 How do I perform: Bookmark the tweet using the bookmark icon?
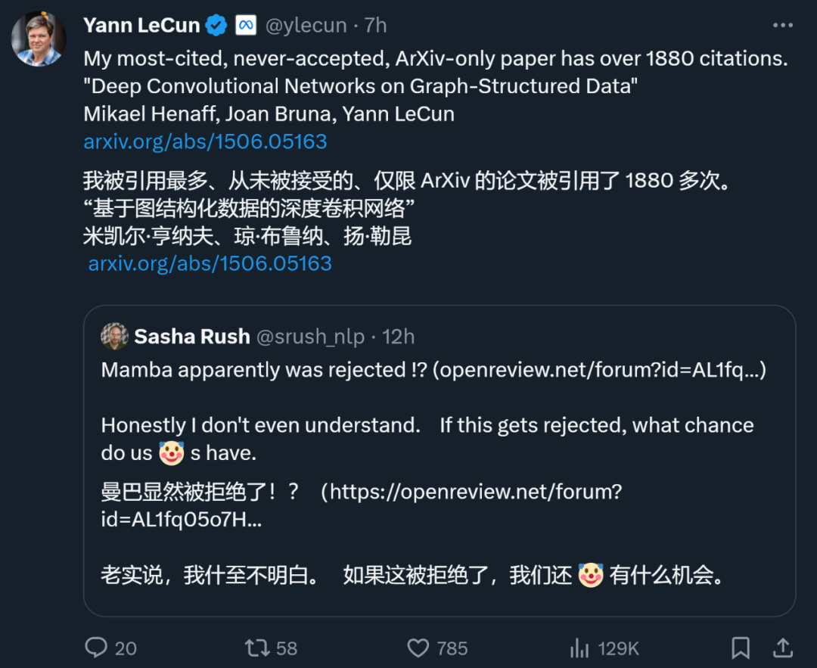(742, 648)
